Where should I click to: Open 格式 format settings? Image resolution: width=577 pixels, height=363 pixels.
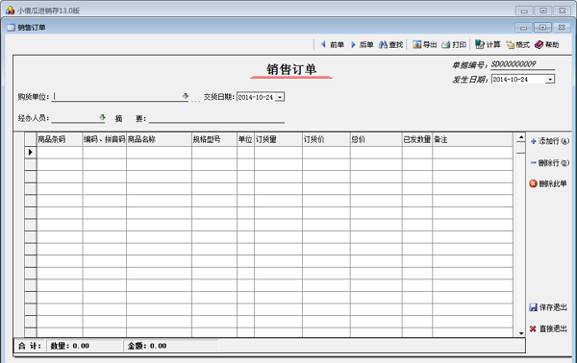517,45
